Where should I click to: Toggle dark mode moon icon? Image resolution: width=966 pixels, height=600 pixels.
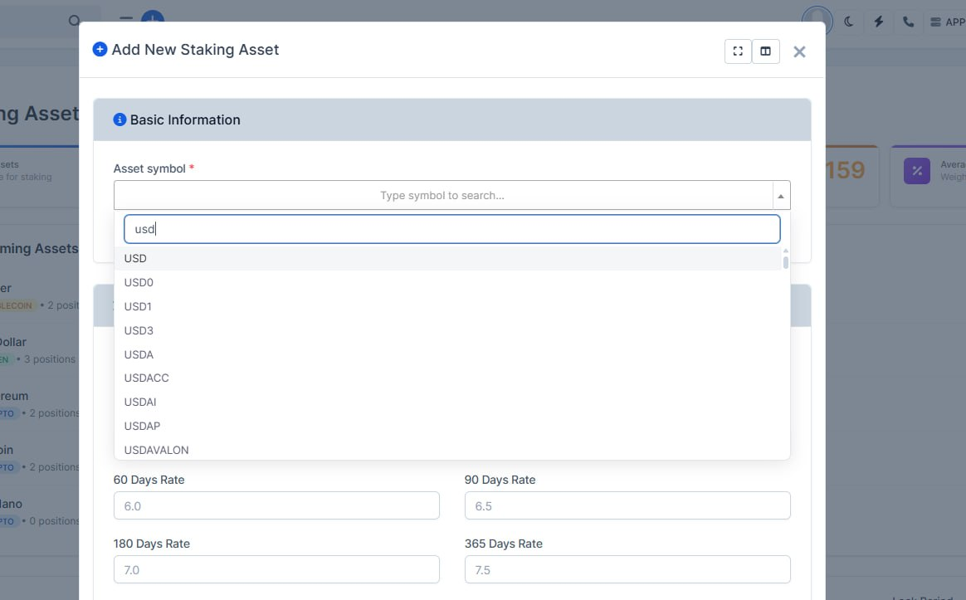tap(849, 22)
